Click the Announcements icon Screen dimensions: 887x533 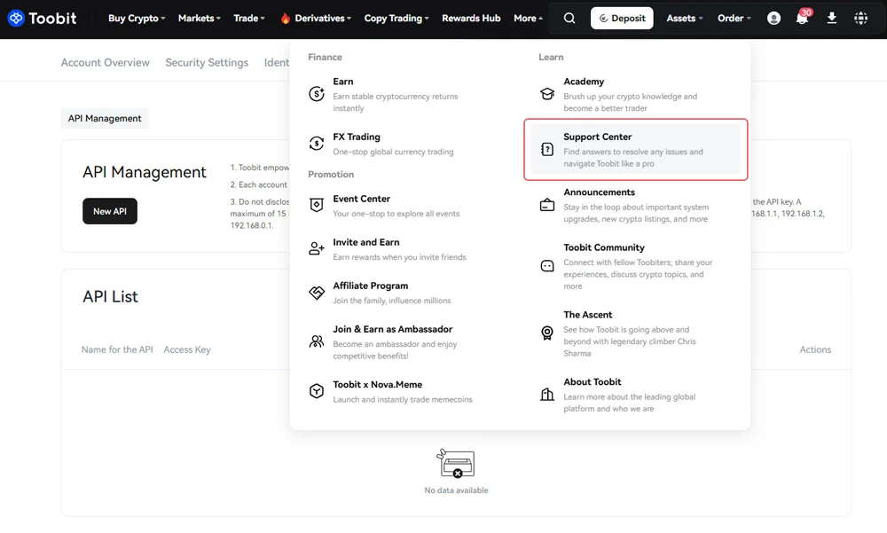click(547, 205)
